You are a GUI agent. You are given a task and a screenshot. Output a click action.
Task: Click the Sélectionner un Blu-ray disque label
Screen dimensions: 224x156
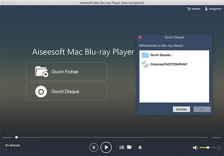tap(161, 45)
